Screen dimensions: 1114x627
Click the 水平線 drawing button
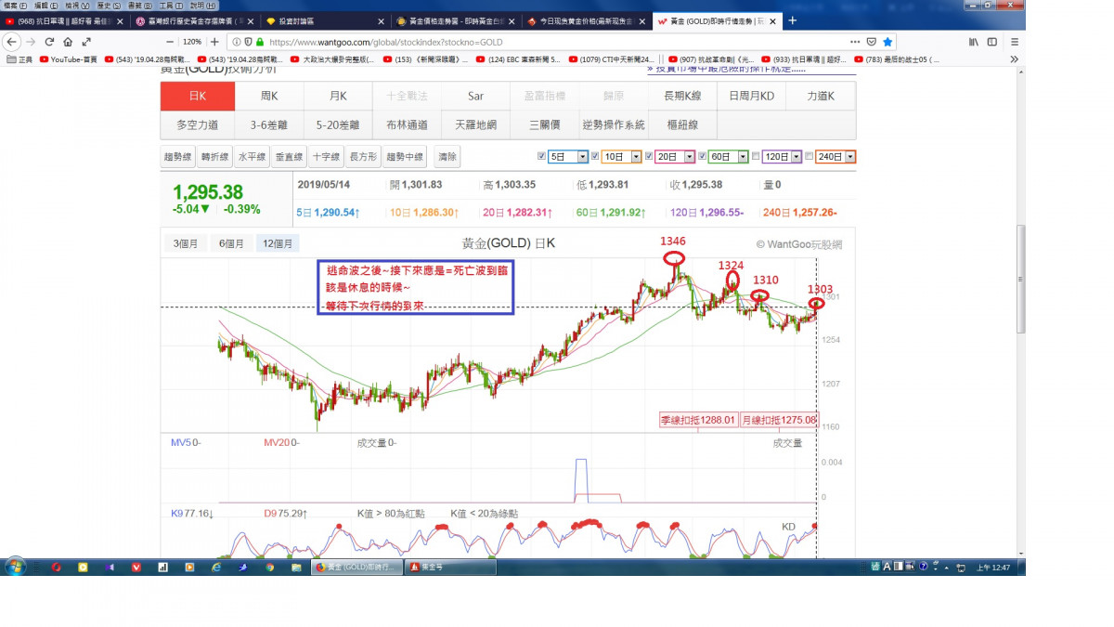(252, 157)
